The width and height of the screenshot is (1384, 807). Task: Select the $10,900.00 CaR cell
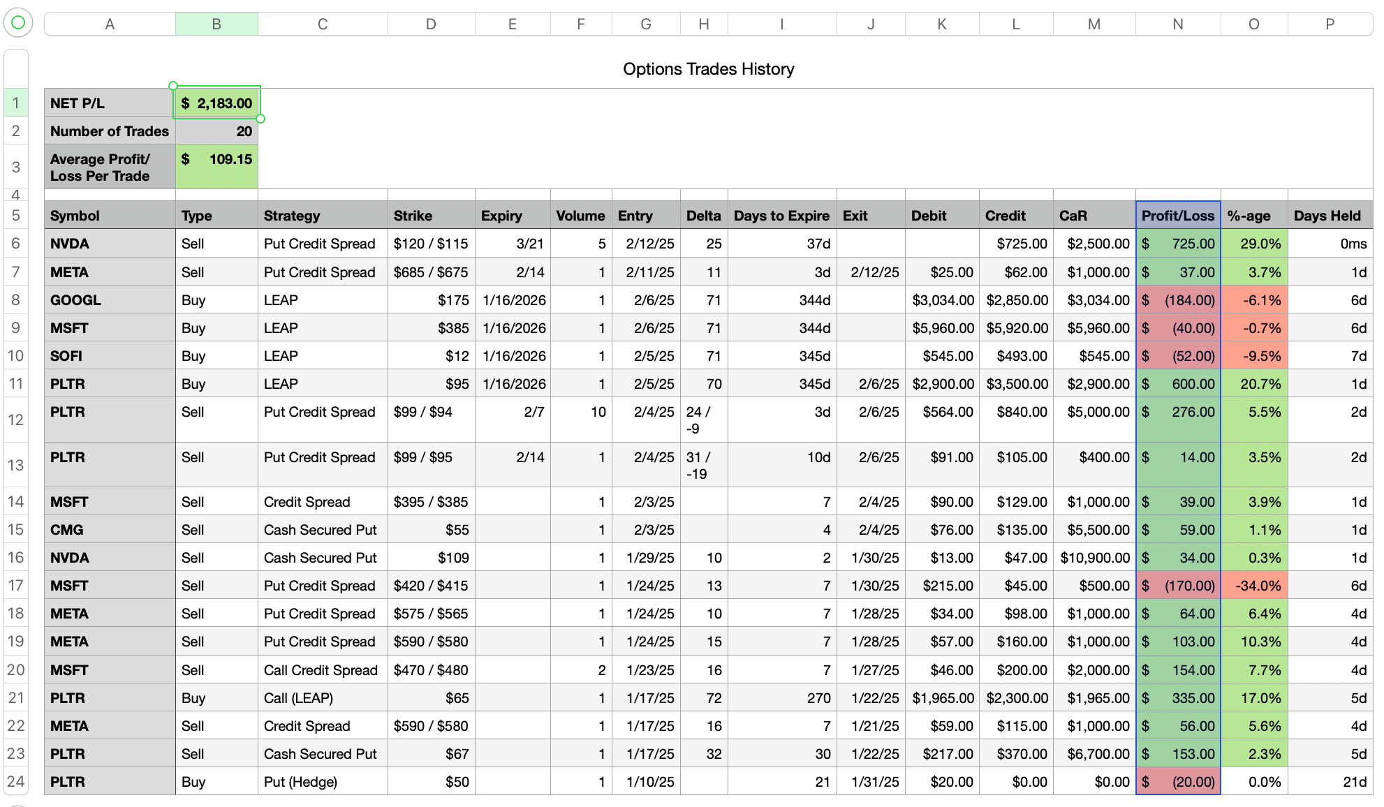(x=1094, y=557)
